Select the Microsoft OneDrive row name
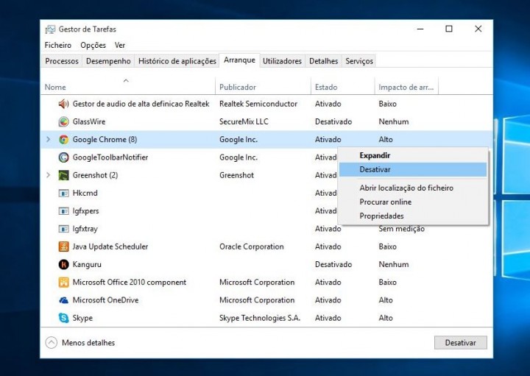The image size is (530, 376). (105, 300)
